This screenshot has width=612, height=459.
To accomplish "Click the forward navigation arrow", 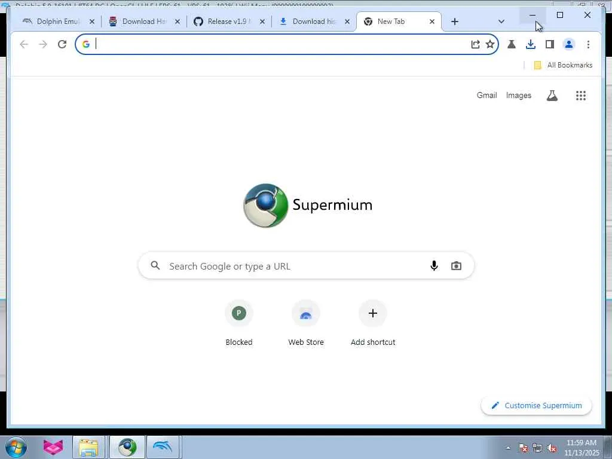I will click(43, 44).
